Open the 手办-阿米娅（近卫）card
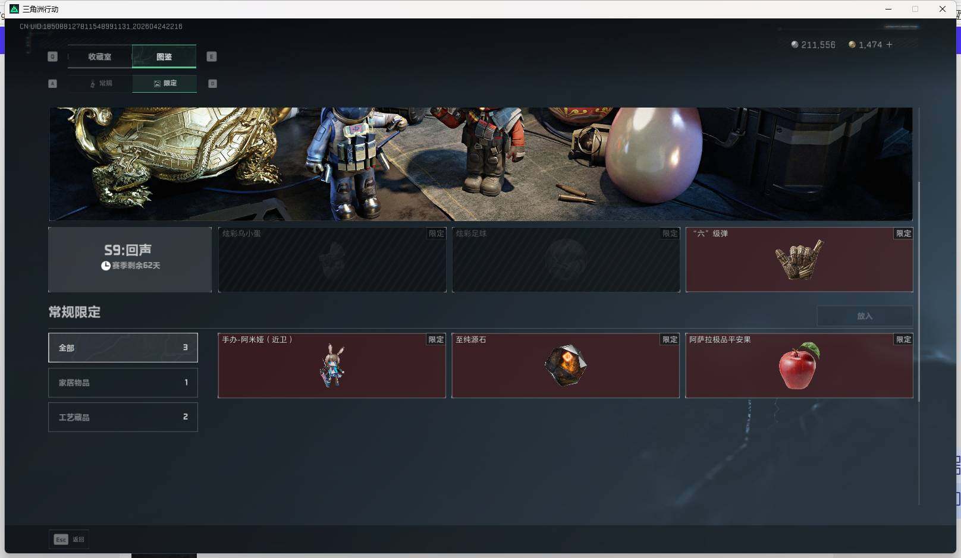This screenshot has height=558, width=961. (x=332, y=365)
